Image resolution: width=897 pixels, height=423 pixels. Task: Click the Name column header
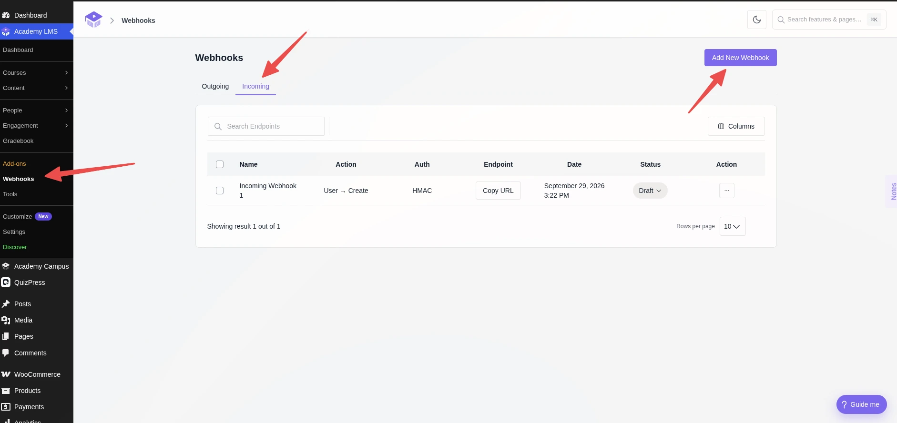click(x=248, y=164)
